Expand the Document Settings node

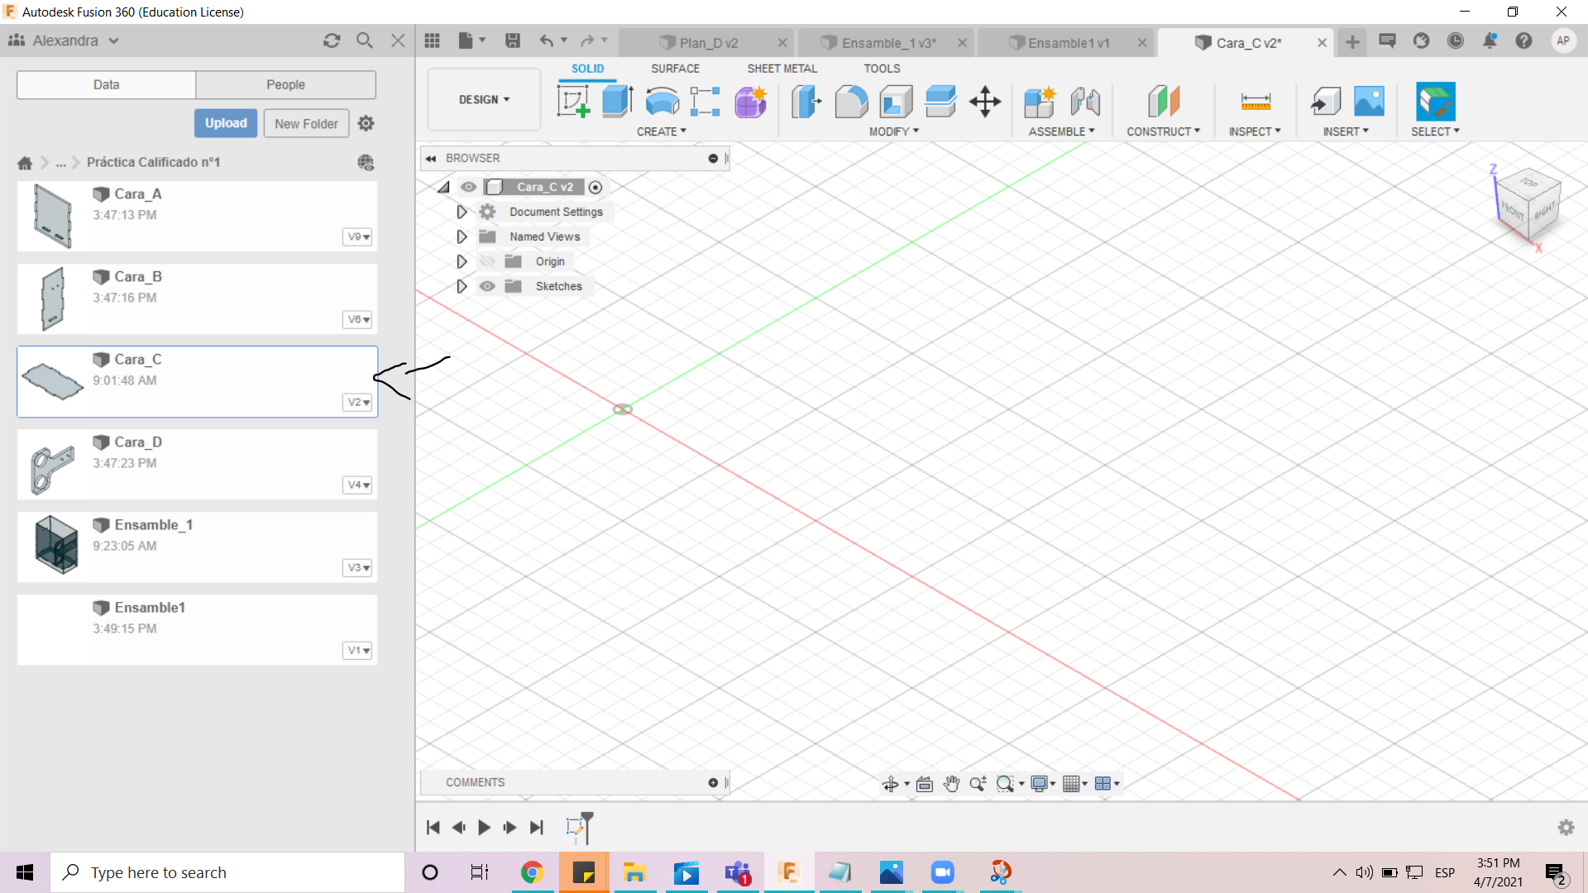(x=462, y=212)
